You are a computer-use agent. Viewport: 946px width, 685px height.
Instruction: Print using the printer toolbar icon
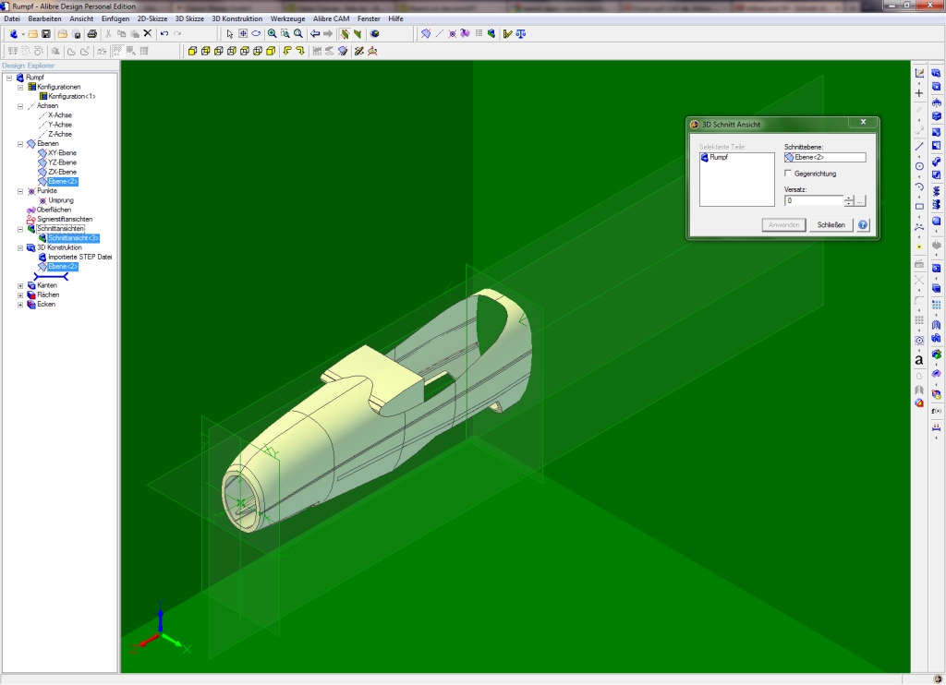point(91,34)
